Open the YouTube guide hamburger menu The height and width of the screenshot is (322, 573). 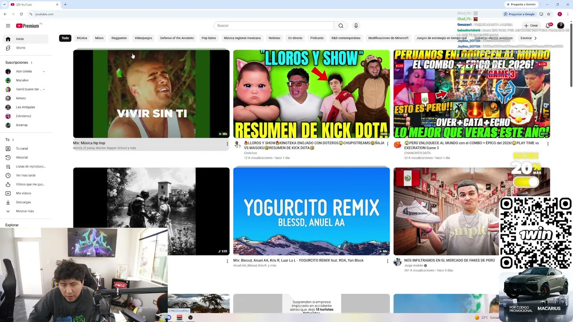point(8,26)
